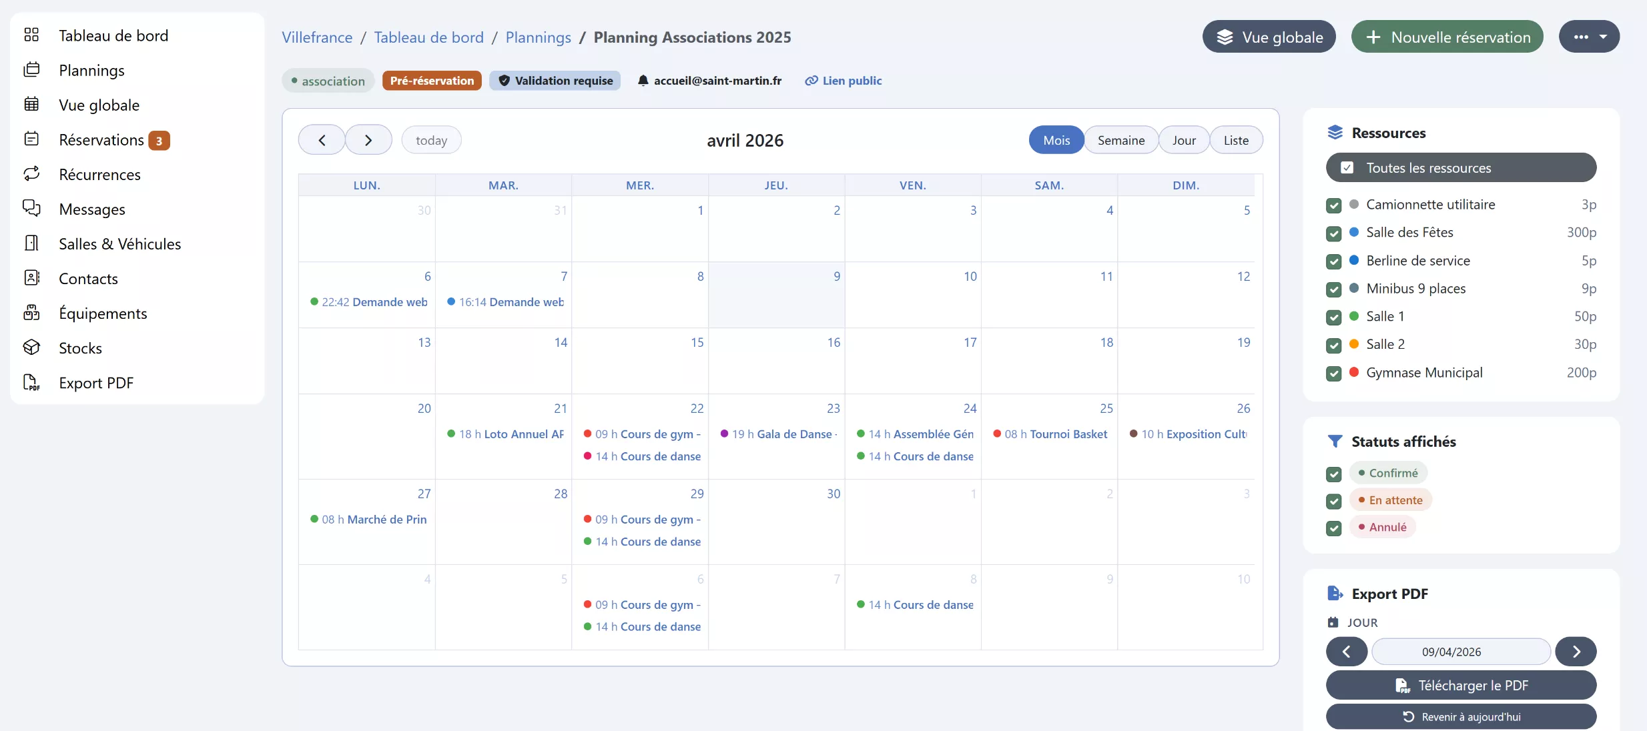Click the Stocks box icon
Screen dimensions: 1647x731
pyautogui.click(x=31, y=347)
